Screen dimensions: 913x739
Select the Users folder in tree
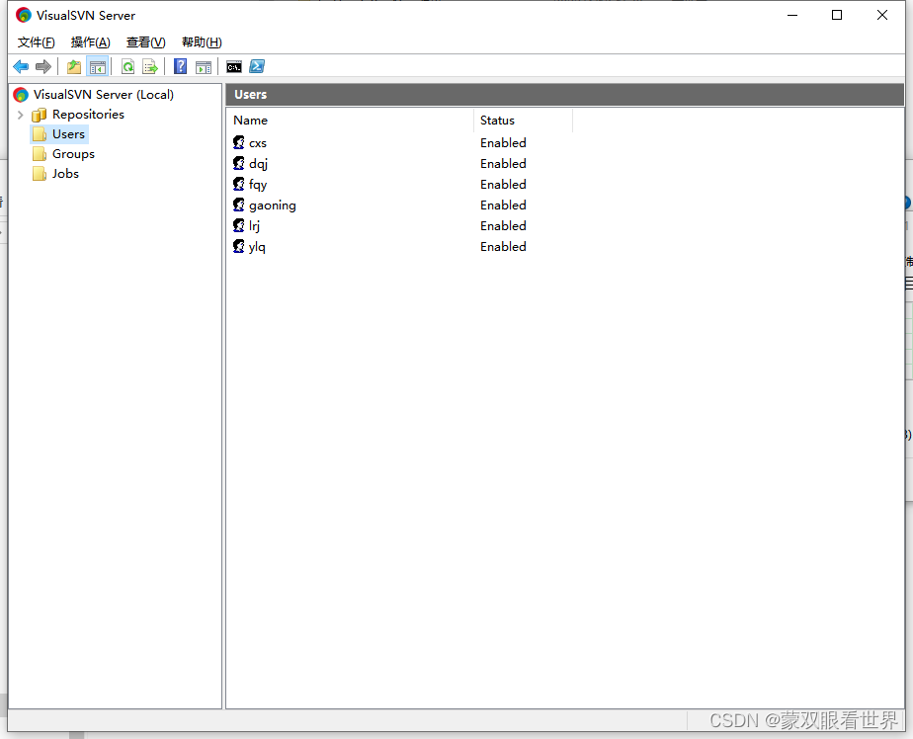pyautogui.click(x=68, y=134)
